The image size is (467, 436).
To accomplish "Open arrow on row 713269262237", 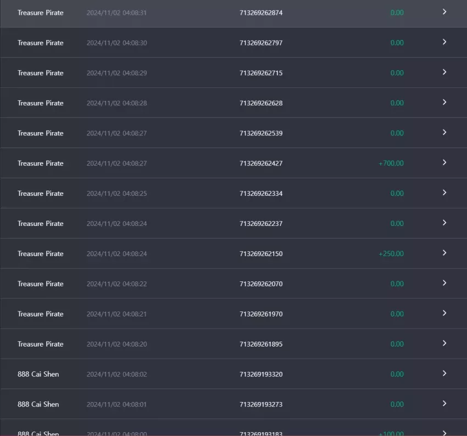I will (x=444, y=223).
